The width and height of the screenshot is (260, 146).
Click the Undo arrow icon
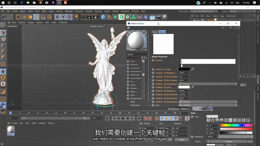point(5,17)
